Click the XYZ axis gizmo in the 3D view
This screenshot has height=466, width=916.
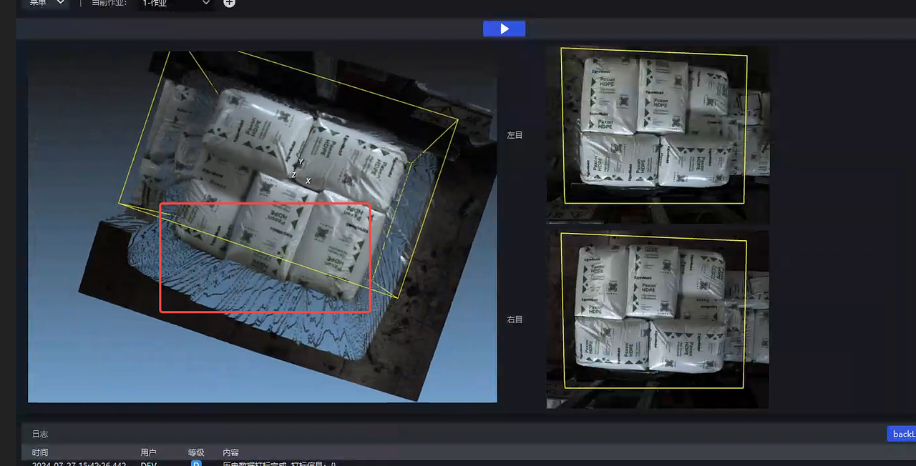[300, 173]
